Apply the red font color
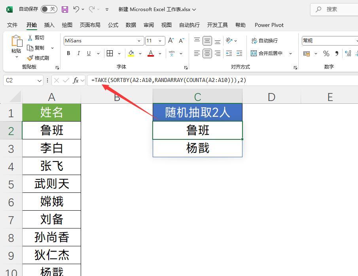 pos(151,53)
